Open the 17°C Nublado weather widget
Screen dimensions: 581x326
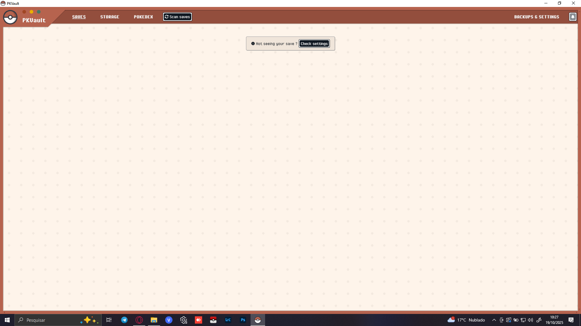(466, 320)
